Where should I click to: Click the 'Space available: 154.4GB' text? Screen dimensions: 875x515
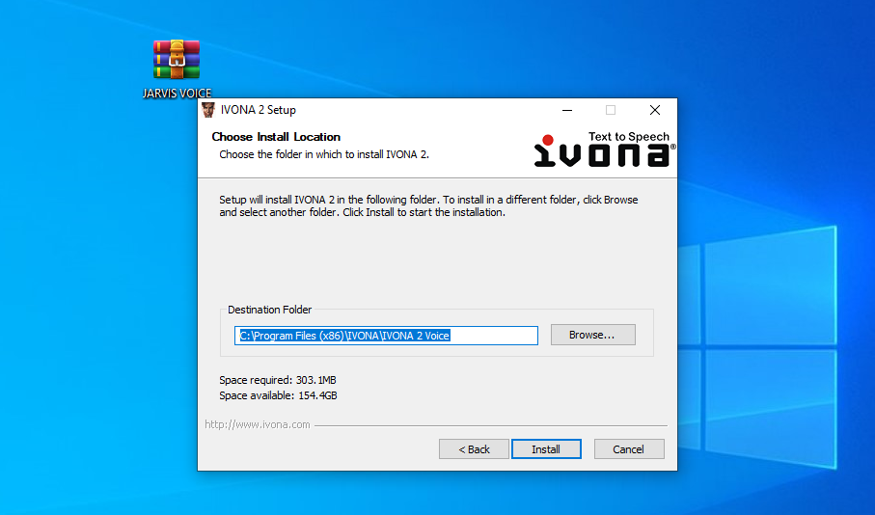(278, 395)
